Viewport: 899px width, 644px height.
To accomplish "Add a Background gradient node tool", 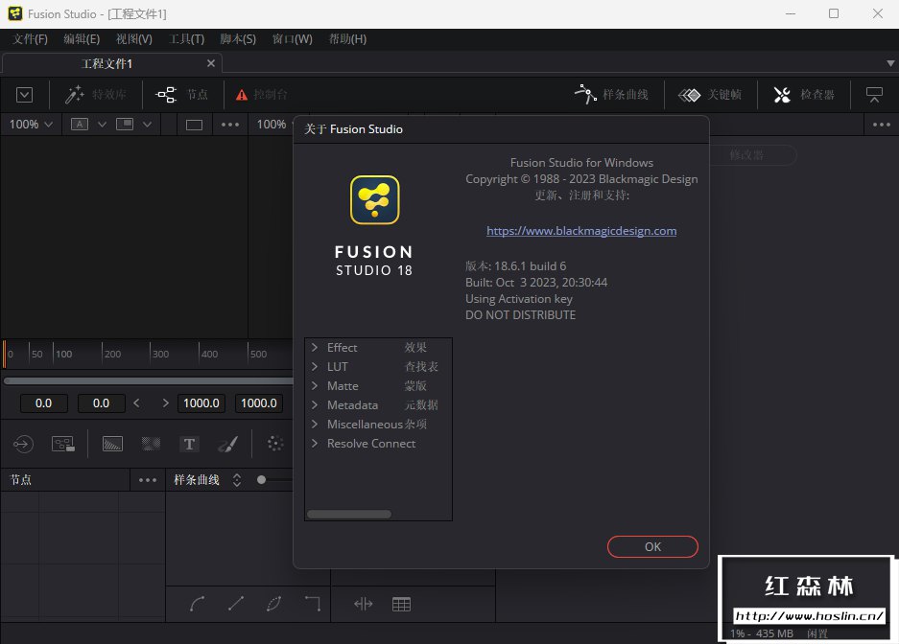I will pyautogui.click(x=112, y=444).
